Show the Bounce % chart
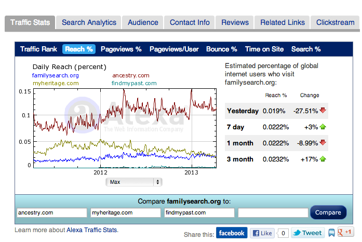This screenshot has height=242, width=362. 222,49
